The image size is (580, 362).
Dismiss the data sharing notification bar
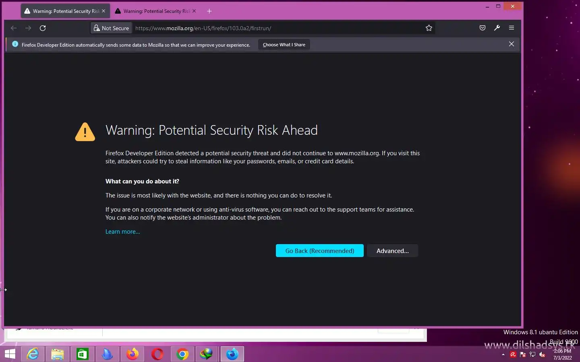(512, 44)
